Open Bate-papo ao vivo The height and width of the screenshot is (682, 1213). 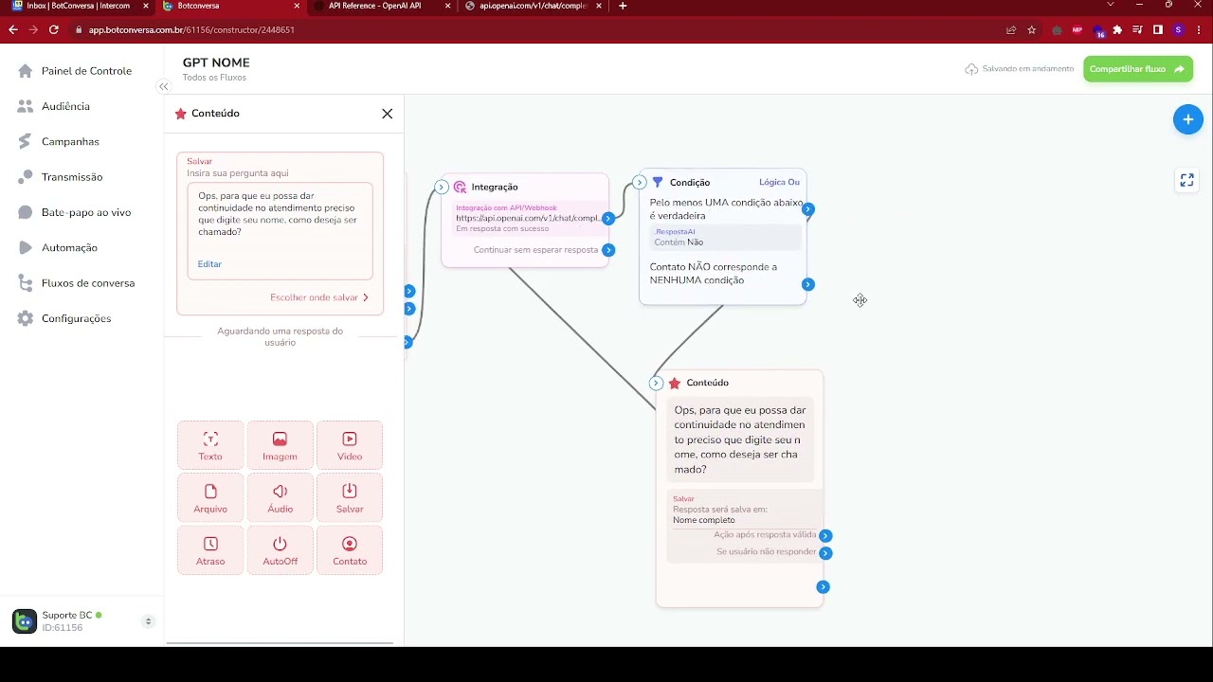coord(86,212)
